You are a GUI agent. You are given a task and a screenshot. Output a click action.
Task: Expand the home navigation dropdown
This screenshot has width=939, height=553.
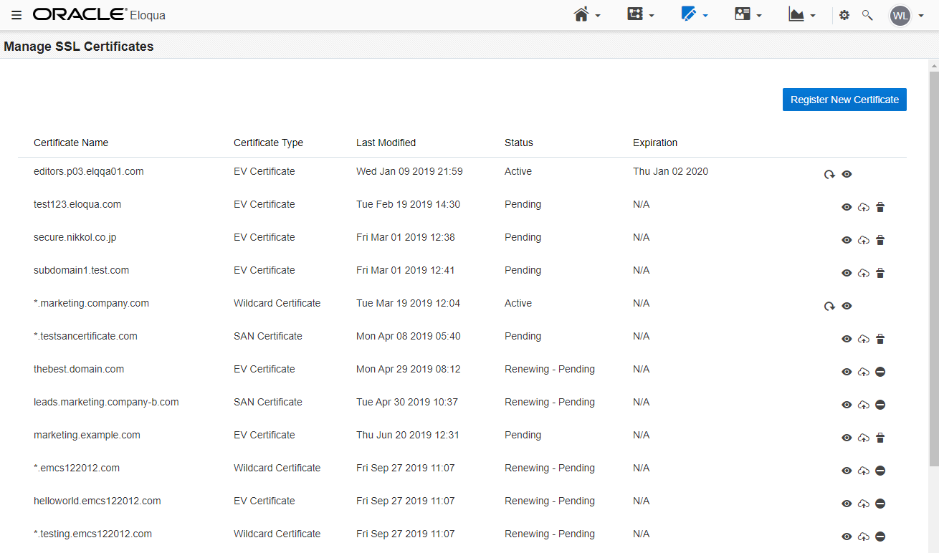(x=587, y=15)
